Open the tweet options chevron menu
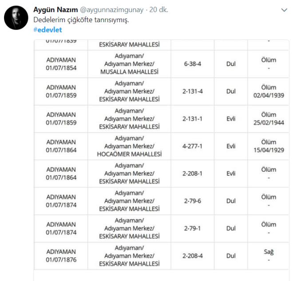The image size is (293, 281). (x=285, y=10)
